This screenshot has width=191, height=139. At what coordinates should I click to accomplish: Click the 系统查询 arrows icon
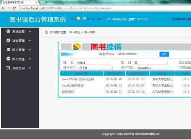(x=8, y=68)
